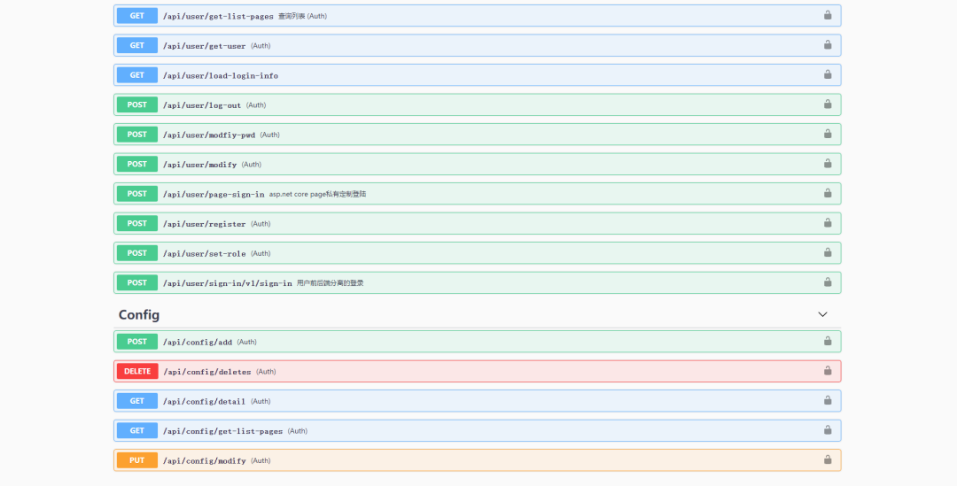Expand DELETE button for /api/config/deletes
The height and width of the screenshot is (486, 957).
(137, 371)
